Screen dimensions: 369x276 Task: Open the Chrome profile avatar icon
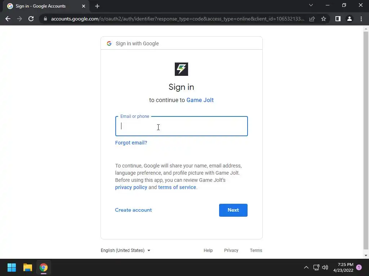coord(350,19)
